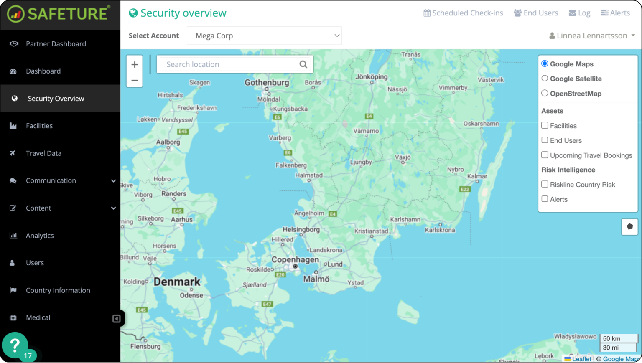Collapse the sidebar with arrow icon
Screen dimensions: 642x363
click(117, 319)
